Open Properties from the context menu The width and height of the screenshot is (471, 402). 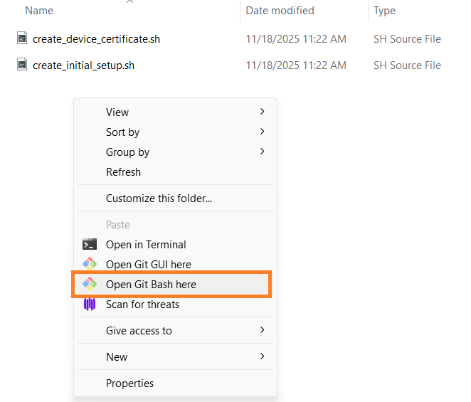coord(129,383)
